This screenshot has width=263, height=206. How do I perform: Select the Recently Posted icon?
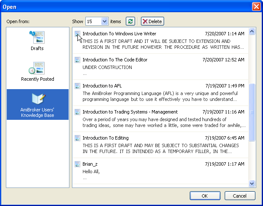pos(37,69)
